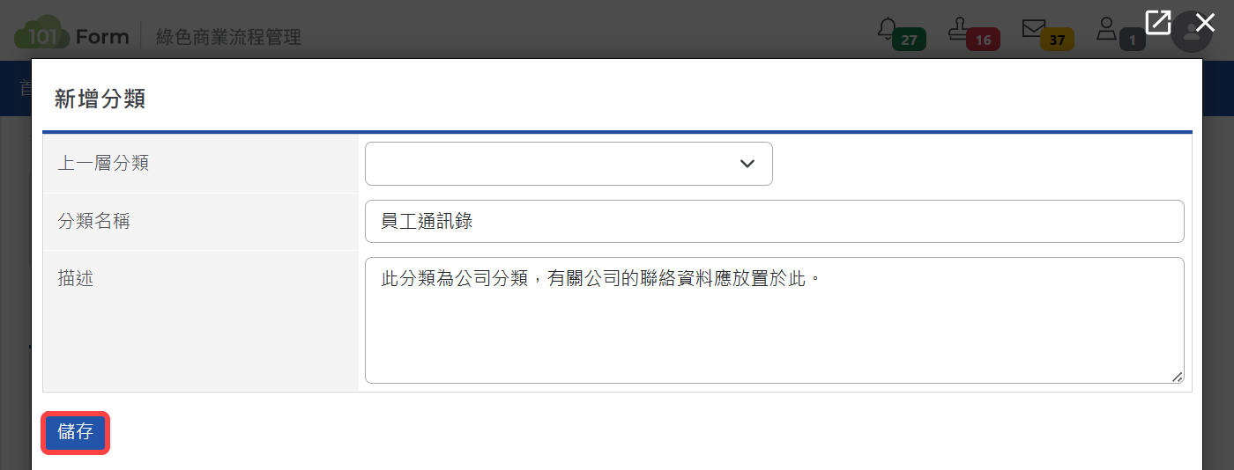Open dialog in new window icon
The height and width of the screenshot is (470, 1234).
point(1157,22)
